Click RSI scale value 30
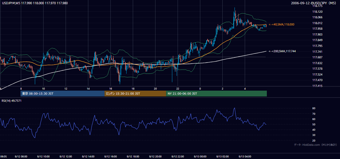Screen dimensions: 340x159 pos(314,135)
